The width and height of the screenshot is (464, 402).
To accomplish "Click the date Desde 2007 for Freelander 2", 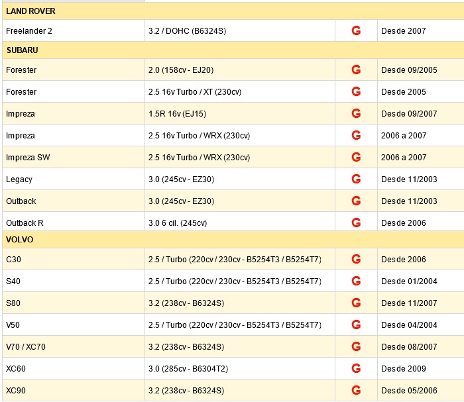I will pos(404,30).
